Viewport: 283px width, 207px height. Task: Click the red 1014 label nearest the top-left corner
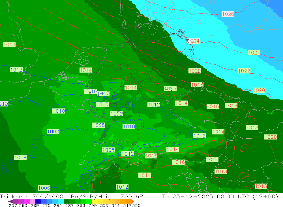9,45
